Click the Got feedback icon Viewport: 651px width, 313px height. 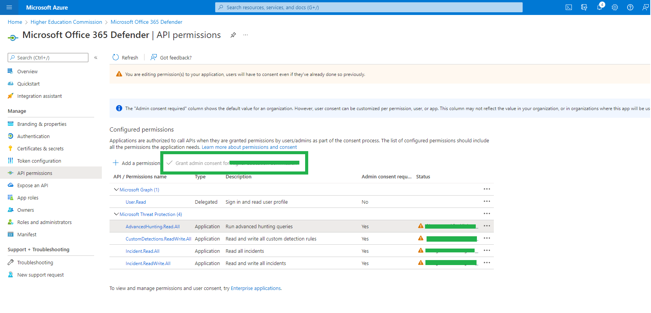point(154,58)
